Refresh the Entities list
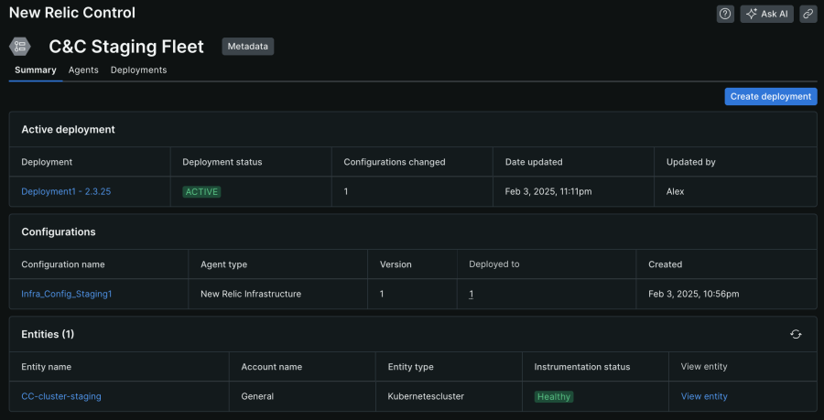This screenshot has width=824, height=420. pyautogui.click(x=796, y=334)
